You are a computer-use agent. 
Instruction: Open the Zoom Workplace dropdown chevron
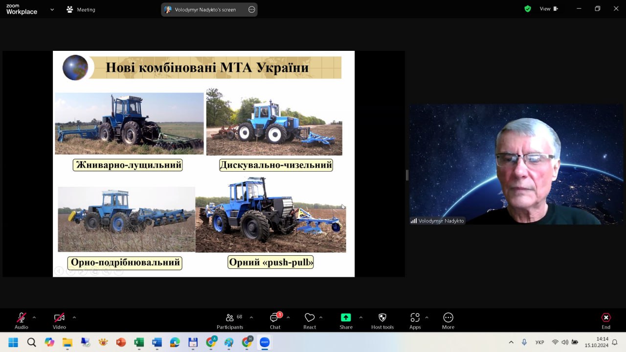click(52, 9)
